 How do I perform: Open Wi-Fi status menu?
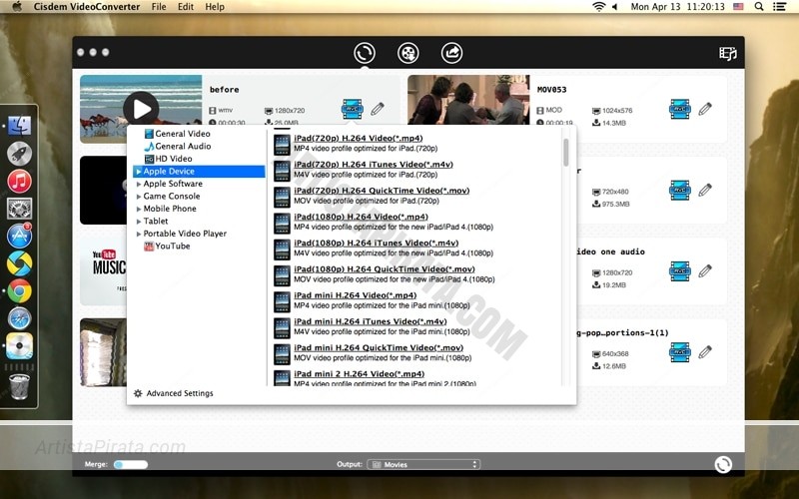(598, 7)
